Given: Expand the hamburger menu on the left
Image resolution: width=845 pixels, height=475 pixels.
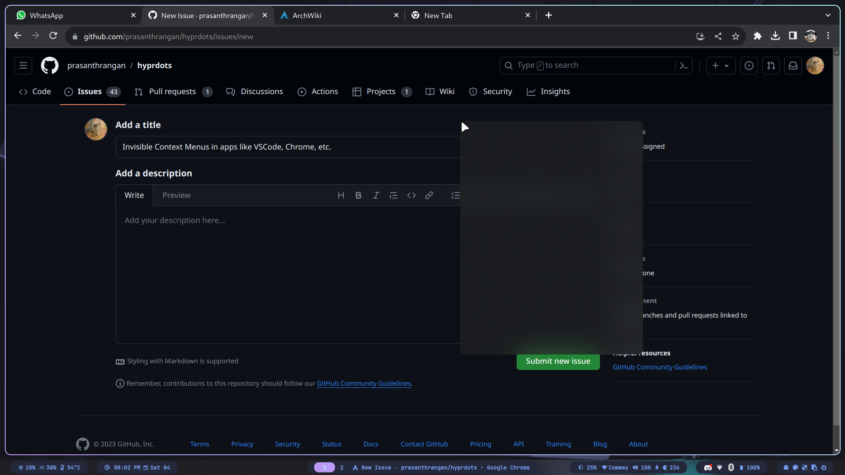Looking at the screenshot, I should click(x=23, y=65).
